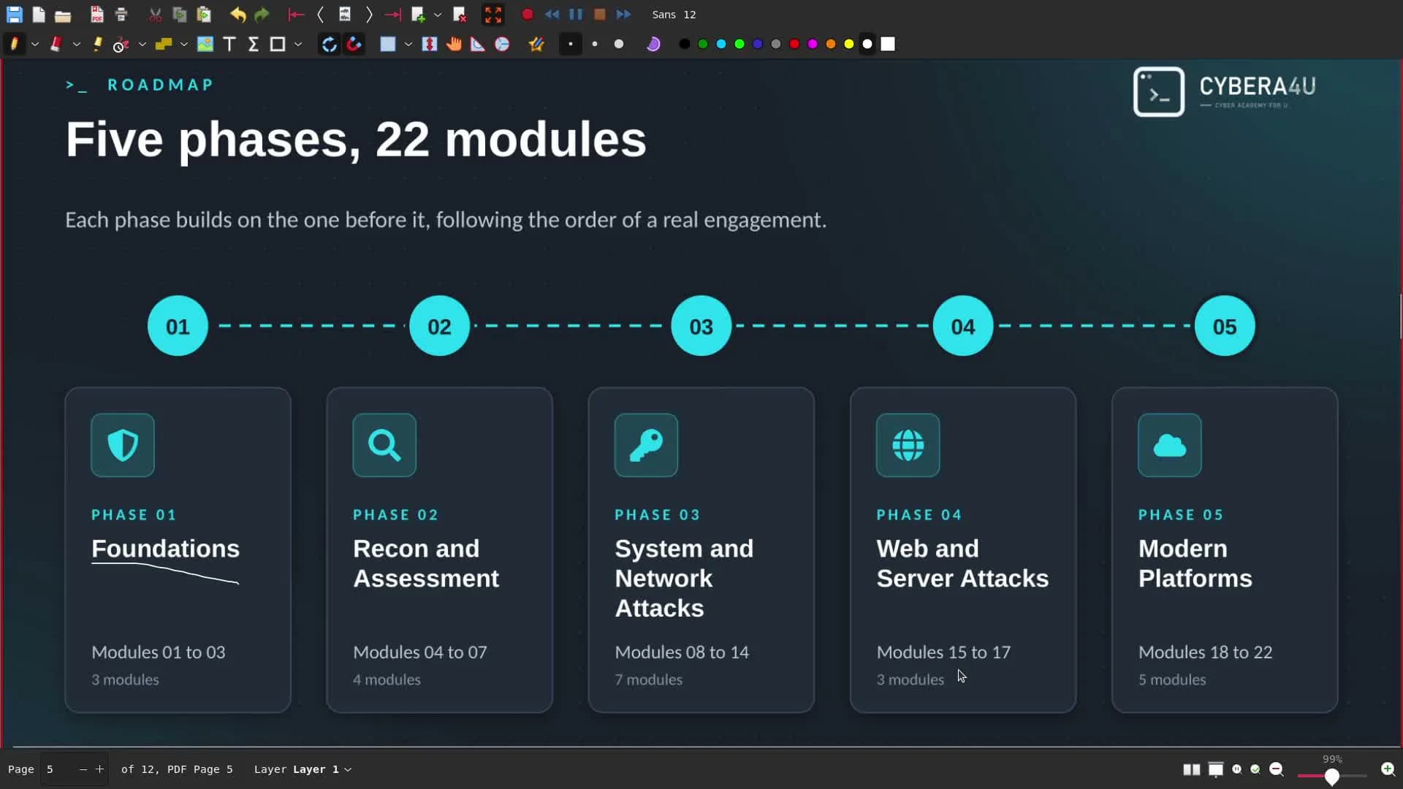
Task: Insert an image with the Image tool
Action: point(205,45)
